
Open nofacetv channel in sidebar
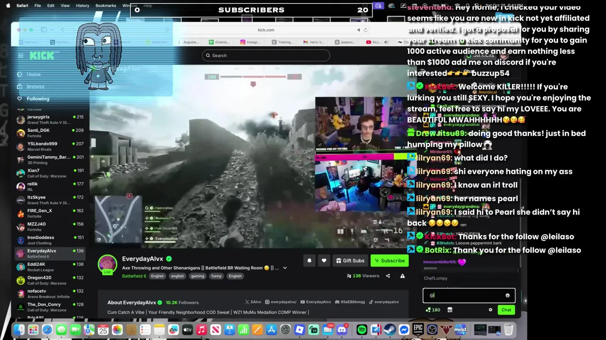pos(50,294)
